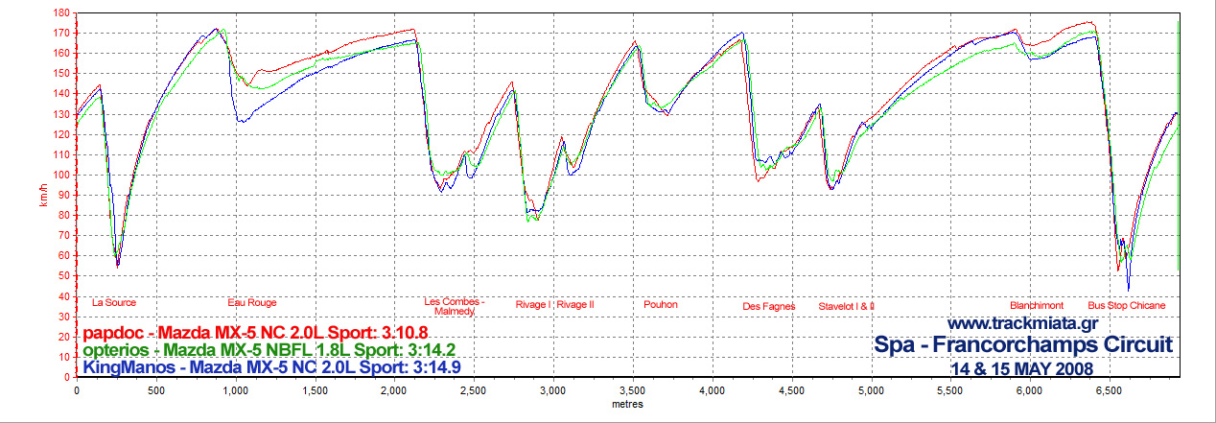Click the 1,000 x-axis tick label
The height and width of the screenshot is (423, 1216).
[x=235, y=391]
